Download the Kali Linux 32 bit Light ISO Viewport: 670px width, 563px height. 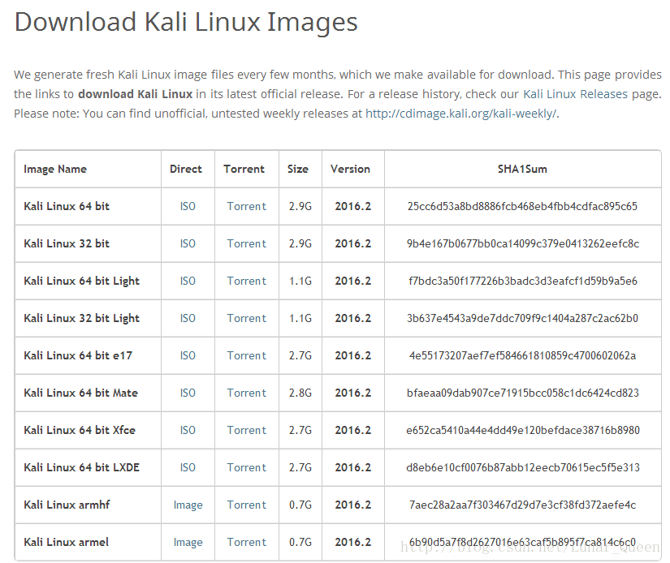pos(188,318)
